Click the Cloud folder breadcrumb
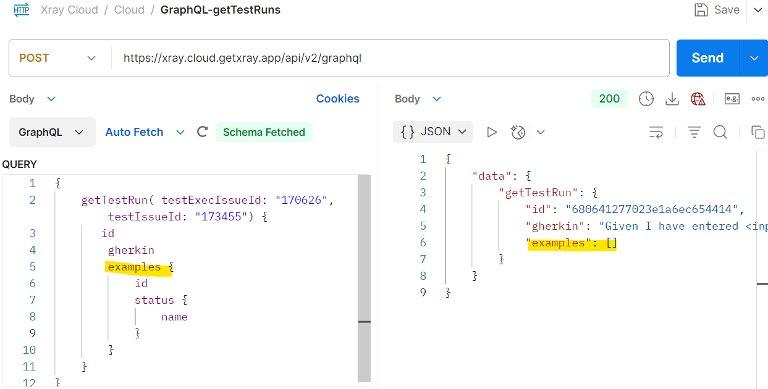This screenshot has width=768, height=389. coord(129,10)
